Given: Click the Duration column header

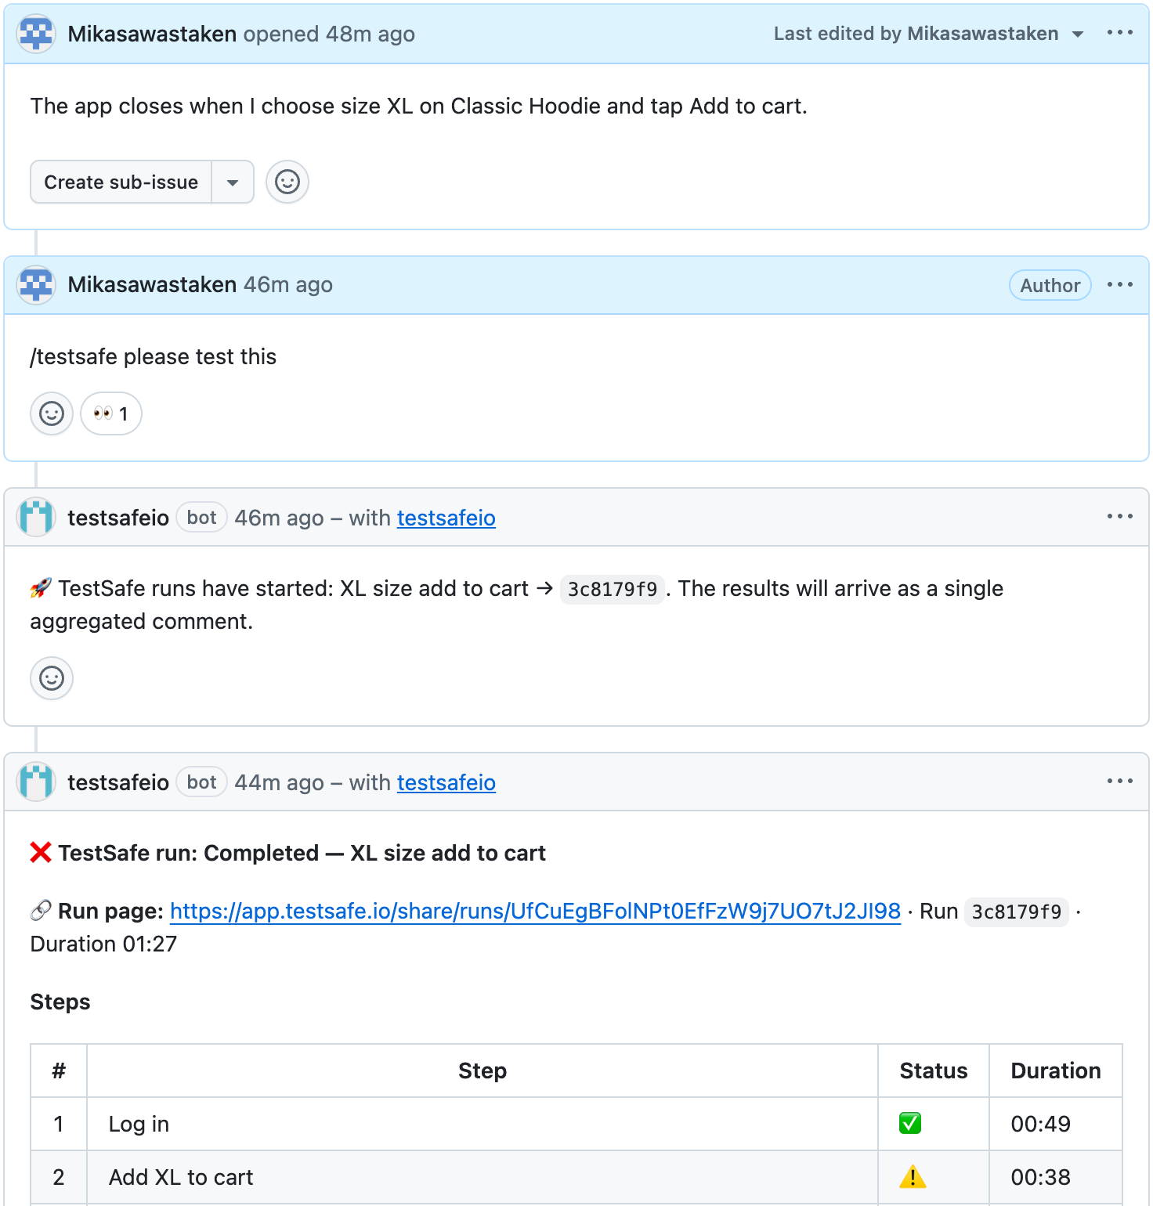Looking at the screenshot, I should pyautogui.click(x=1056, y=1071).
